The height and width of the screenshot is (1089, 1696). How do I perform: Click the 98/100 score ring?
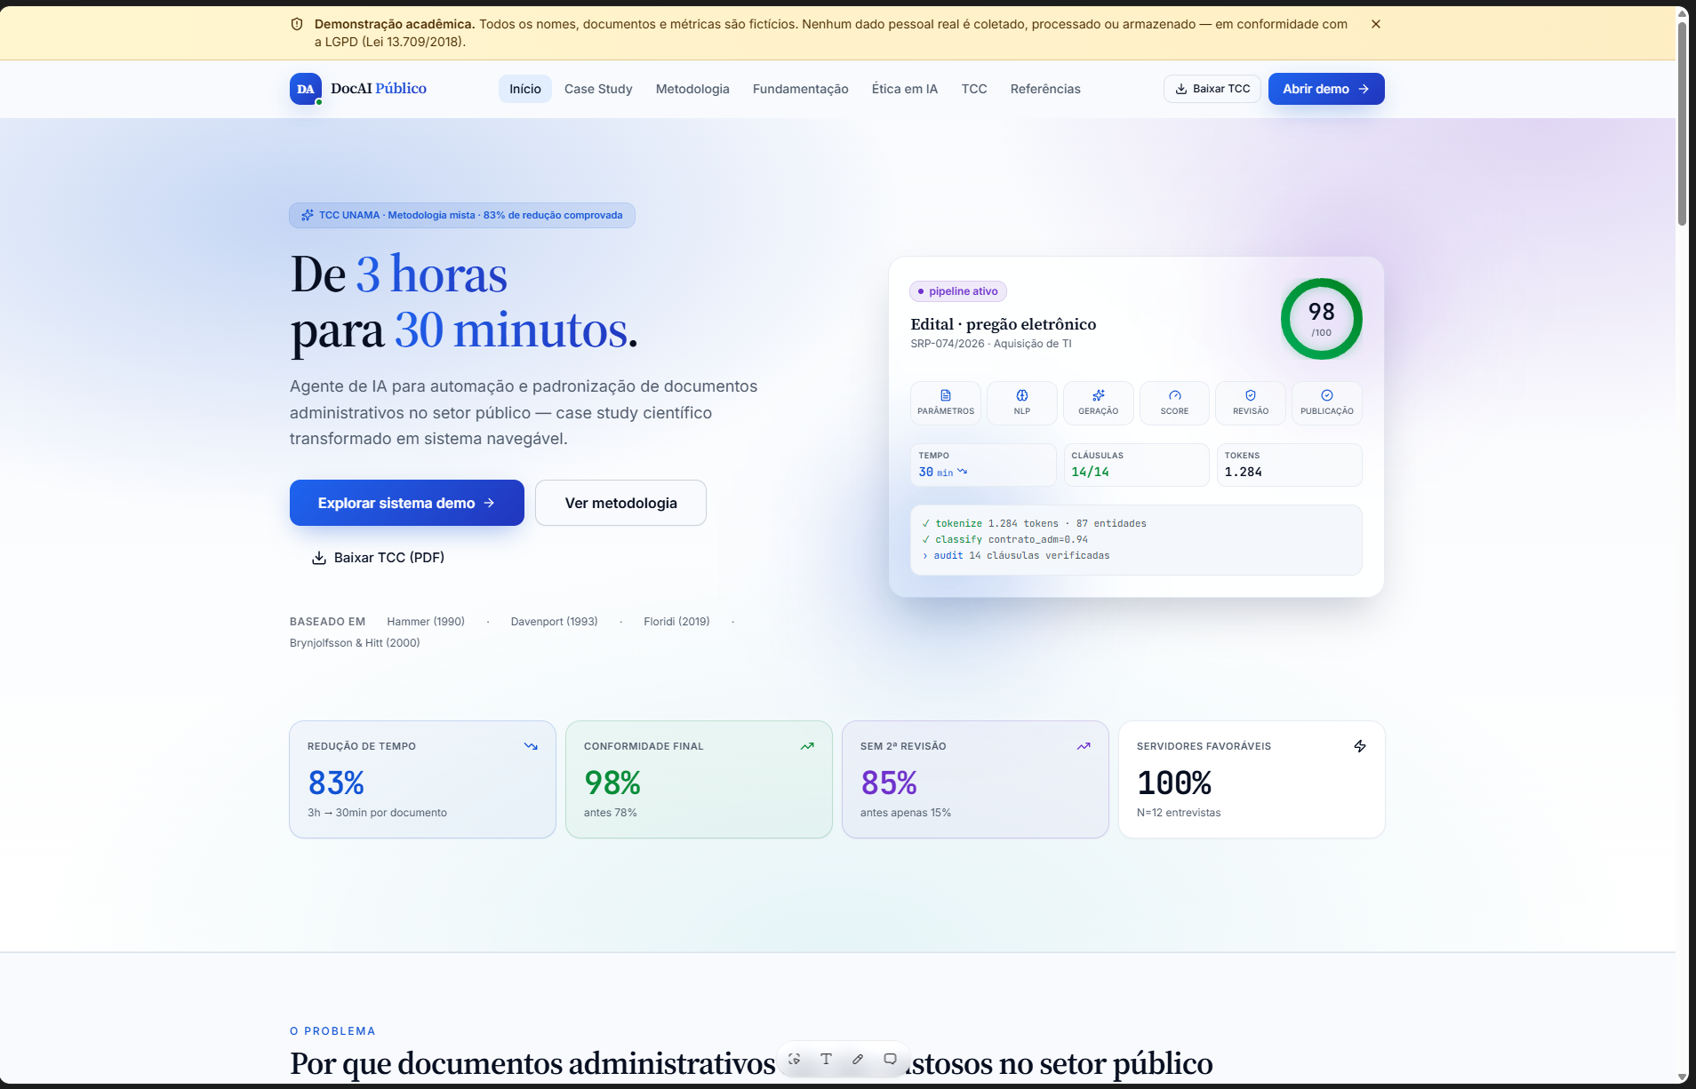[1322, 319]
